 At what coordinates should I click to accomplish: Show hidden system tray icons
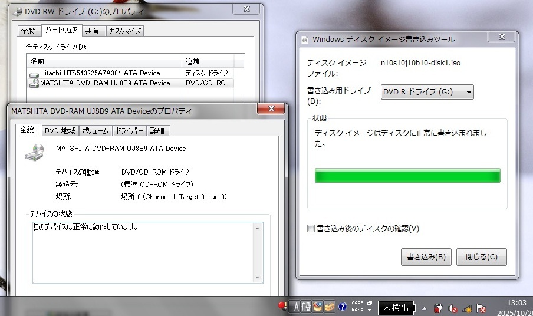424,308
